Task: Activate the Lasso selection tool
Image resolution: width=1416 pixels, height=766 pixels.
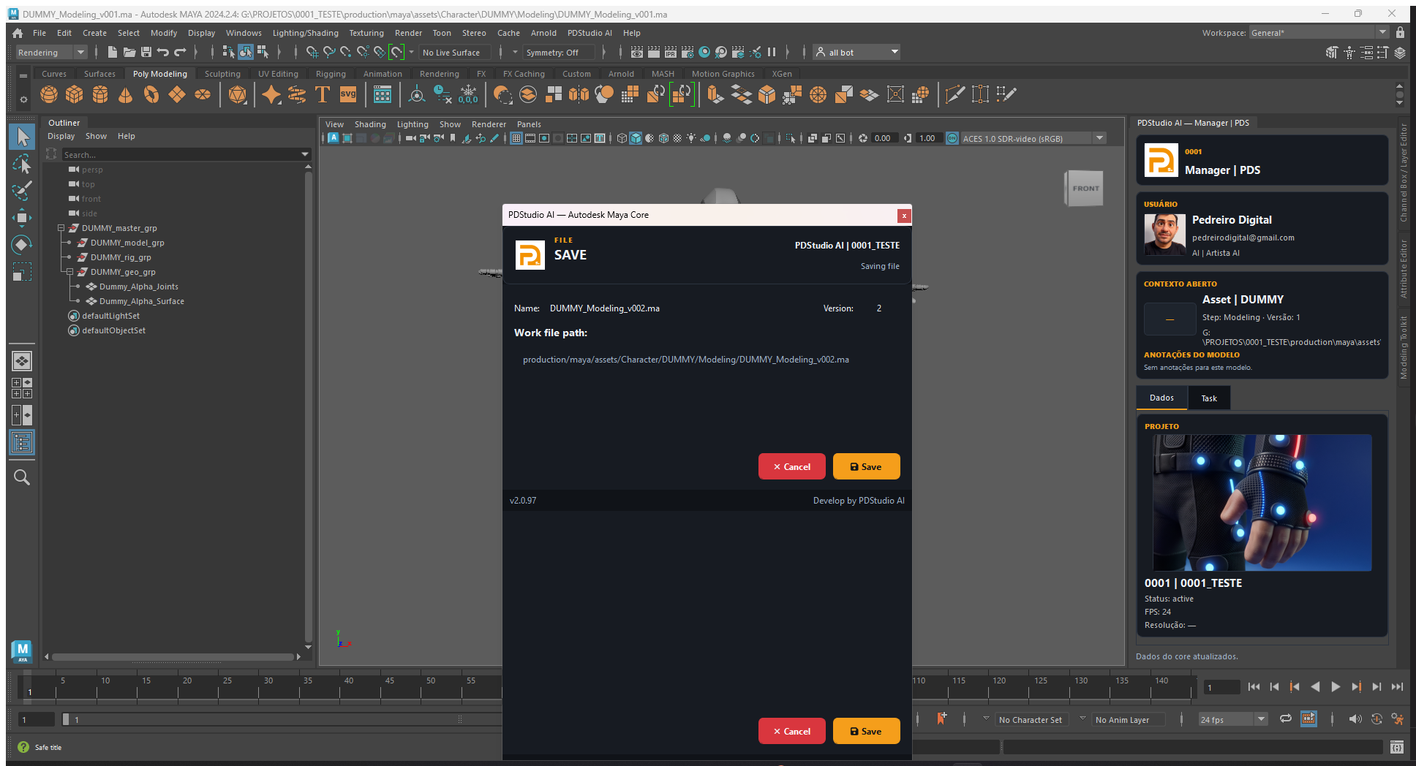Action: (x=22, y=164)
